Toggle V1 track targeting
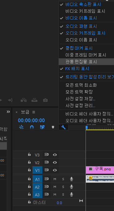The image size is (114, 211). pos(37,170)
